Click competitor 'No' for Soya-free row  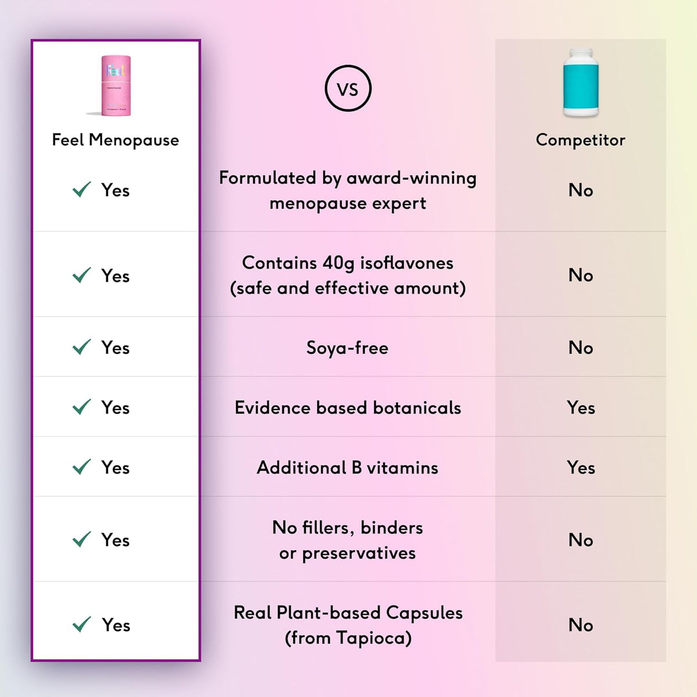click(581, 347)
